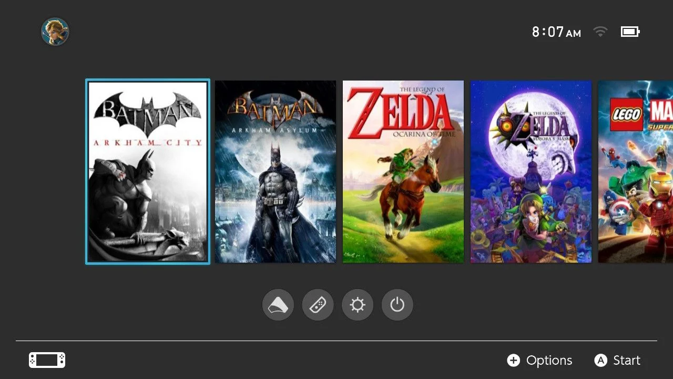
Task: Click the power button icon
Action: (397, 305)
